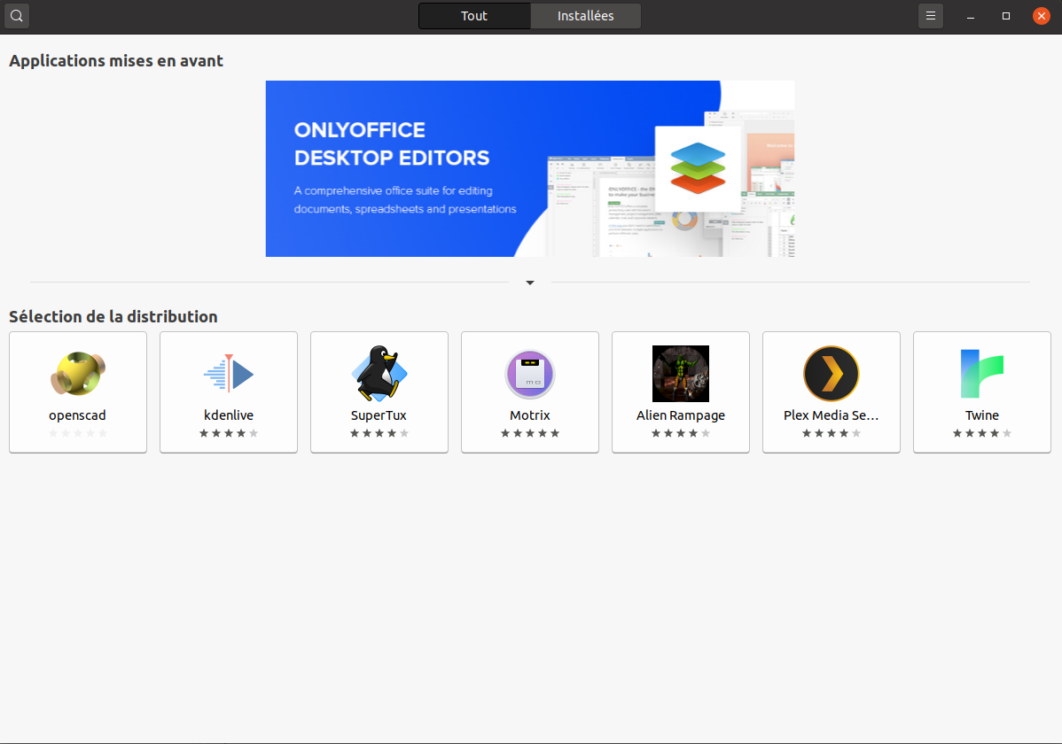Open the openscad app icon
1062x744 pixels.
coord(78,374)
